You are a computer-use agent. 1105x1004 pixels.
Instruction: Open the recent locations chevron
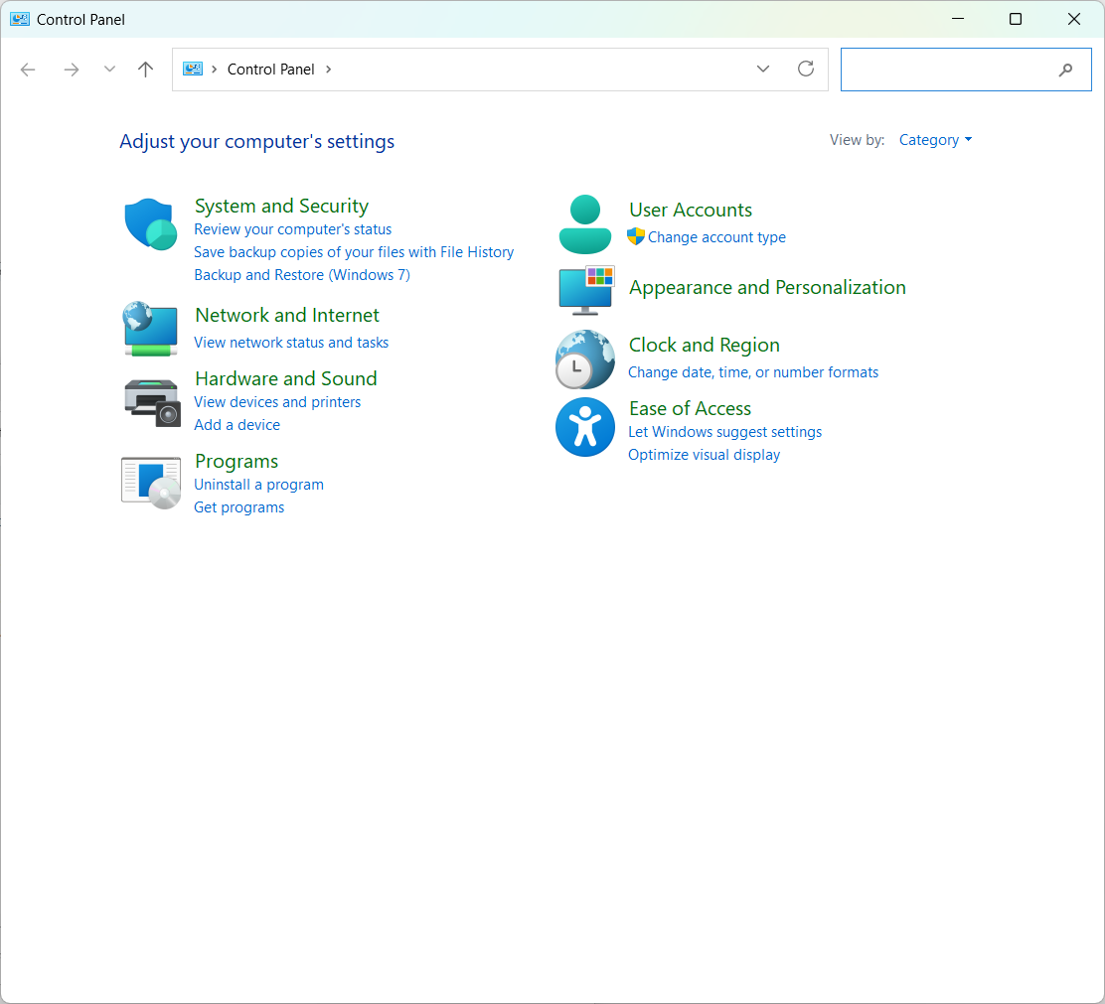pyautogui.click(x=109, y=70)
